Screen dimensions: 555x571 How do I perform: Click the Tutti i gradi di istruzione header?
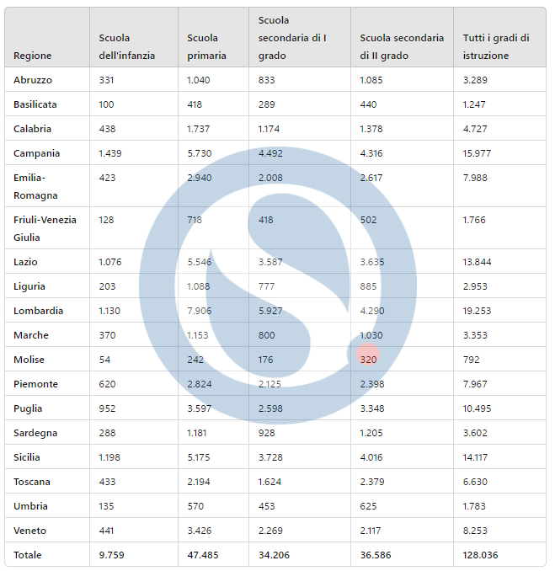click(496, 46)
